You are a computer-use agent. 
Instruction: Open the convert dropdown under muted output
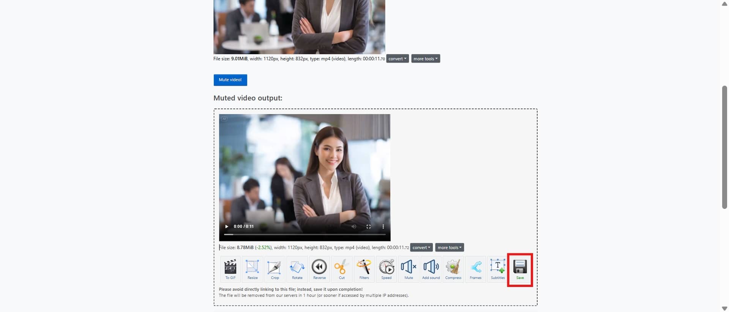(421, 248)
